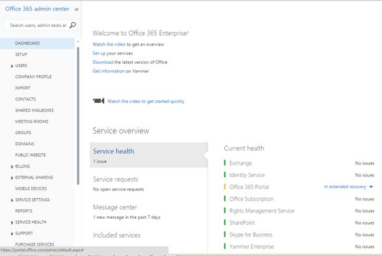382x256 pixels.
Task: Click the video camera icon
Action: (98, 101)
